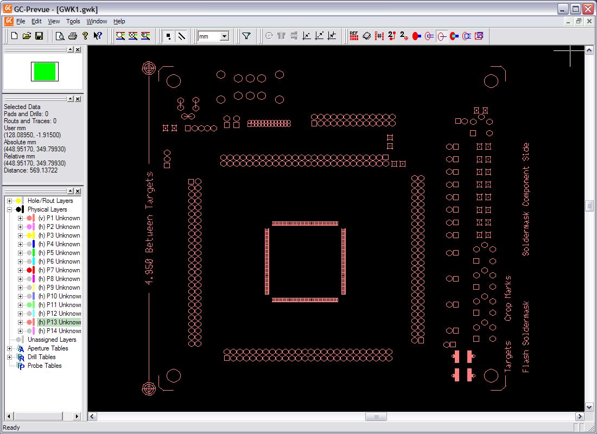Select the Probe Tables item
Screen dimensions: 597x434
coord(45,366)
